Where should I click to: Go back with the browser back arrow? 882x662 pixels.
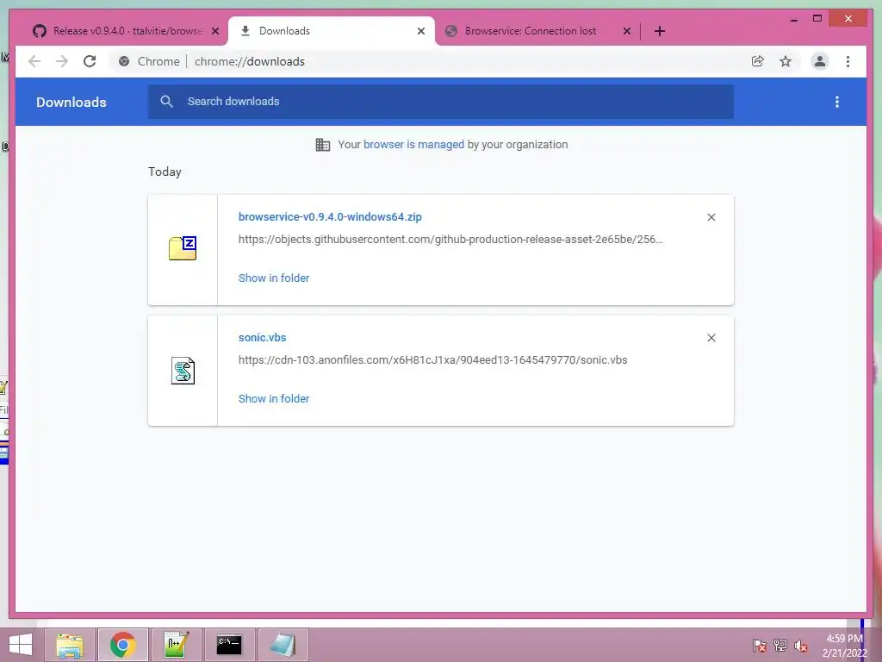click(x=34, y=61)
